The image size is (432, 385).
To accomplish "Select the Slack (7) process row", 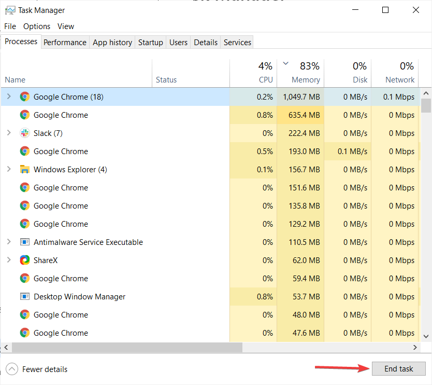I will click(210, 133).
